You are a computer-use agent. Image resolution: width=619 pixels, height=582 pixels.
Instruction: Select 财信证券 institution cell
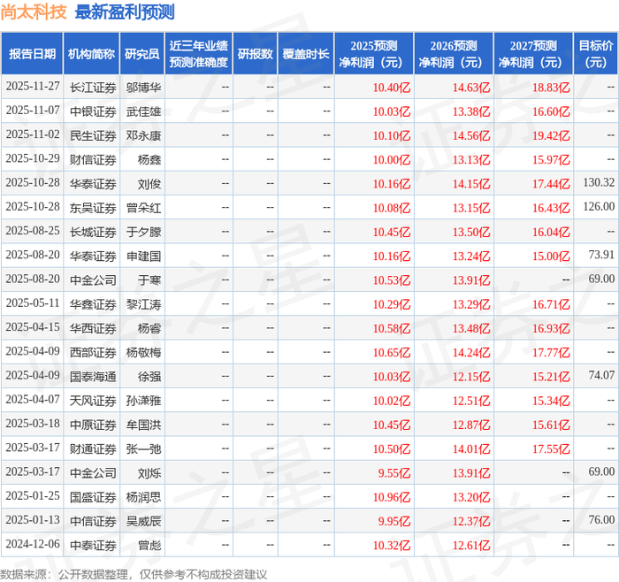(x=93, y=159)
